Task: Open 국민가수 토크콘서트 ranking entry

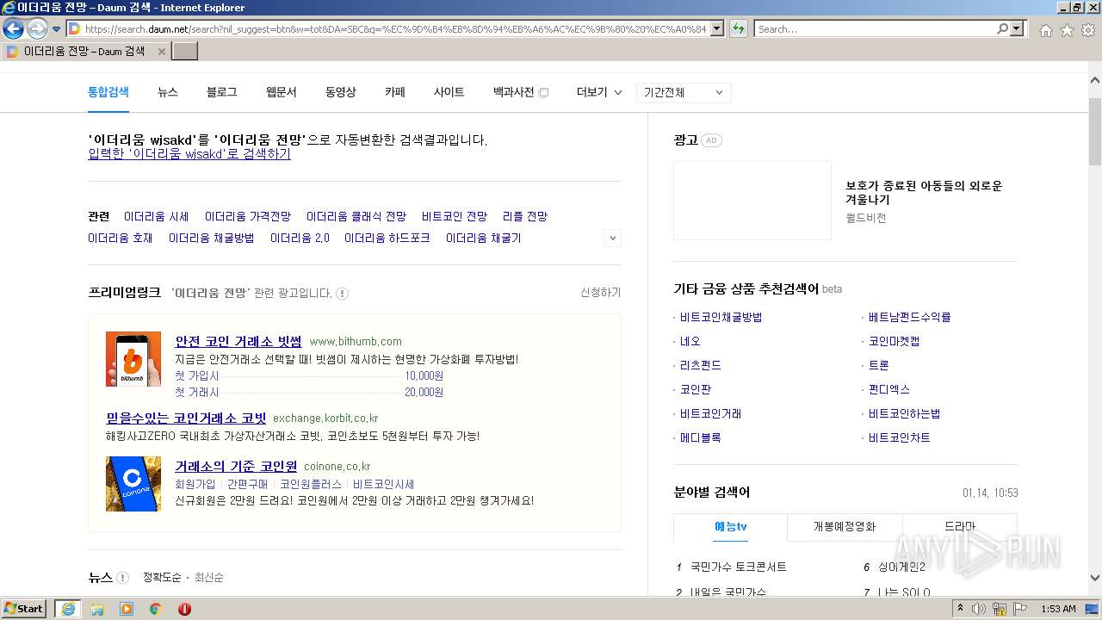Action: coord(738,567)
